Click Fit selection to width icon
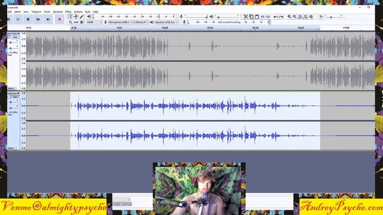This screenshot has width=383, height=215. point(300,17)
